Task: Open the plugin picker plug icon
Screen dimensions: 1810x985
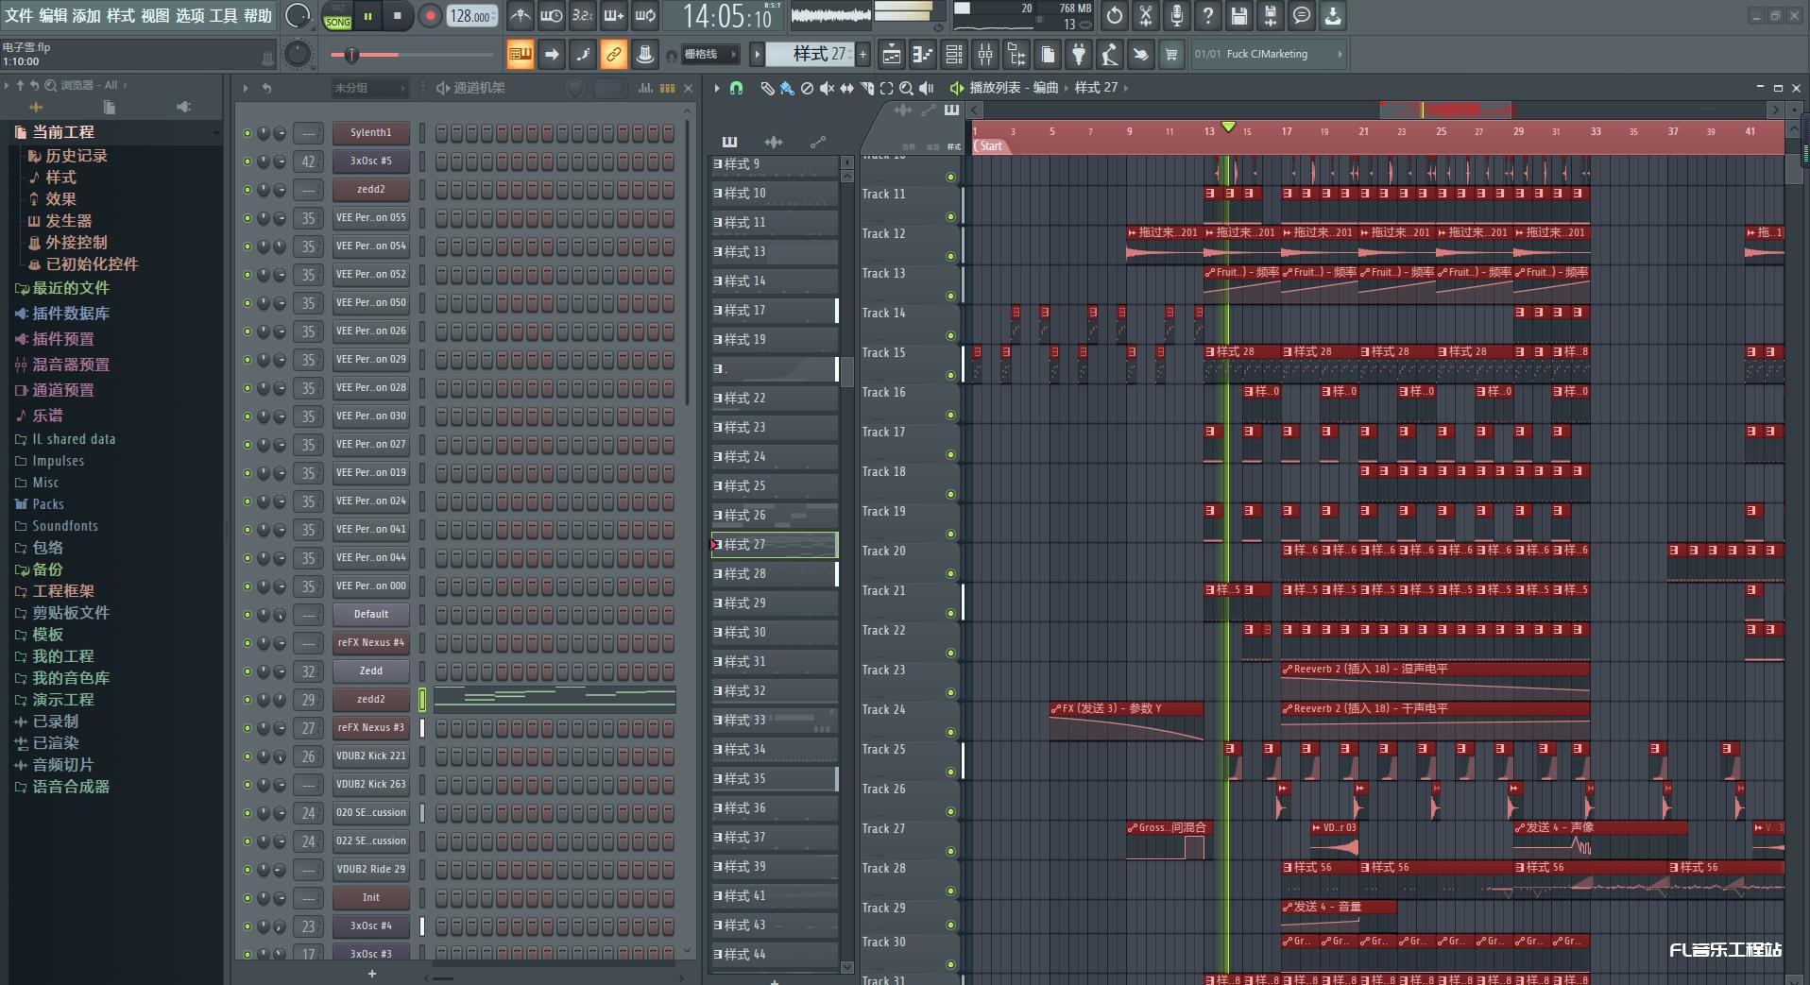Action: (x=1078, y=55)
